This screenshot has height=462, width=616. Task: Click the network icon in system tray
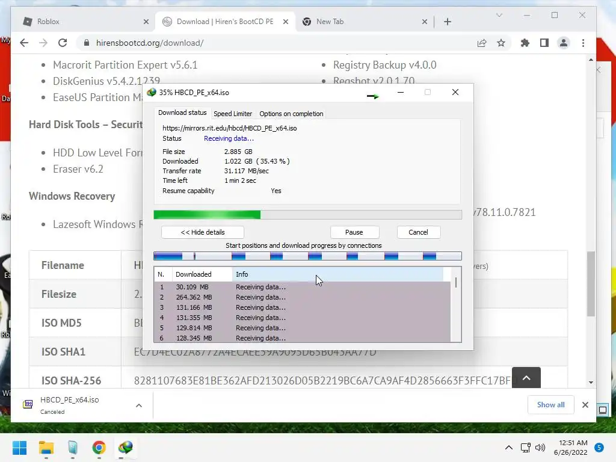coord(525,448)
